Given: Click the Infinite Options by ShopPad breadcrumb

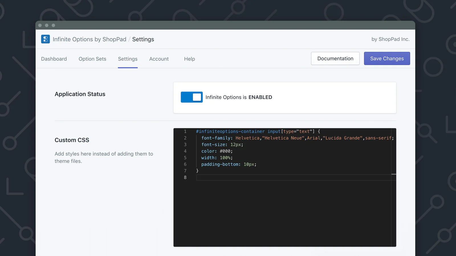Looking at the screenshot, I should click(89, 39).
